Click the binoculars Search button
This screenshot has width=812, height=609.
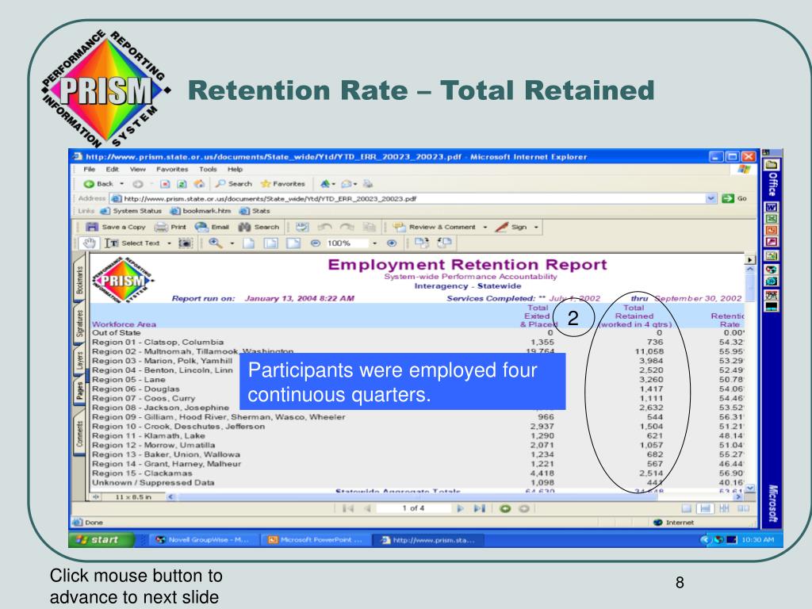click(x=259, y=227)
